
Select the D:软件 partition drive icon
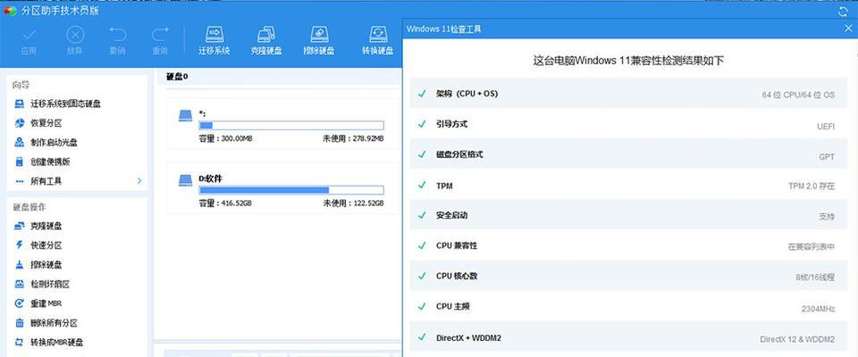pyautogui.click(x=186, y=180)
